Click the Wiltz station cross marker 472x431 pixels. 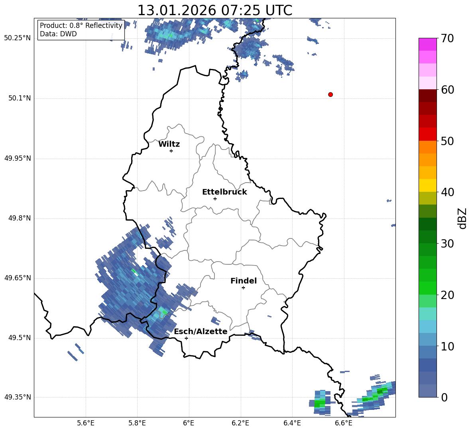point(171,151)
